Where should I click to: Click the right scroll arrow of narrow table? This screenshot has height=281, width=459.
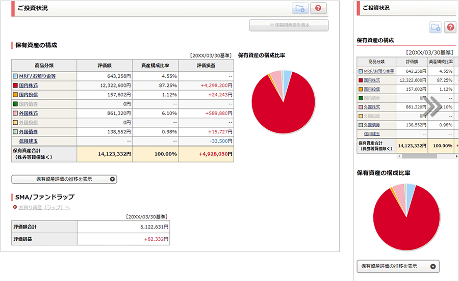456,157
